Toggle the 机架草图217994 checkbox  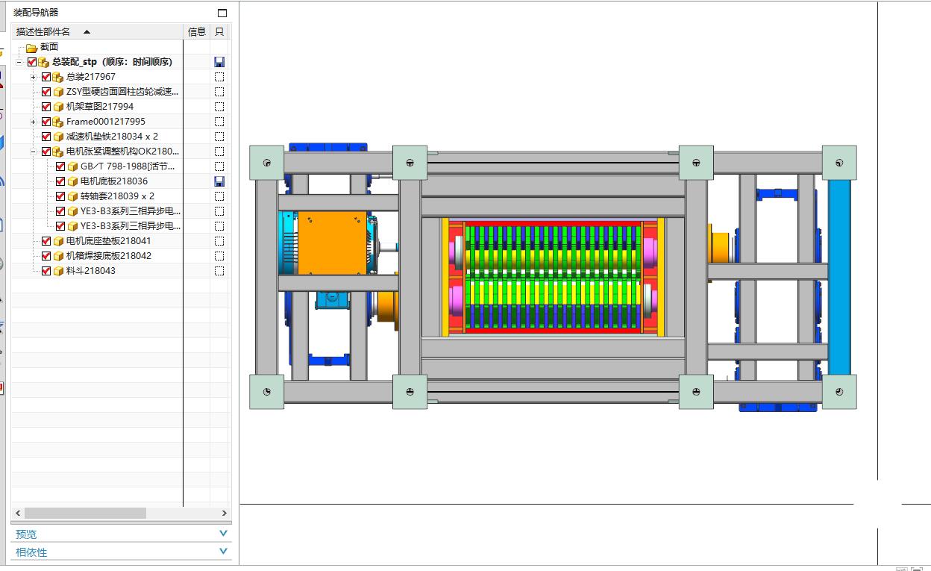(x=46, y=107)
